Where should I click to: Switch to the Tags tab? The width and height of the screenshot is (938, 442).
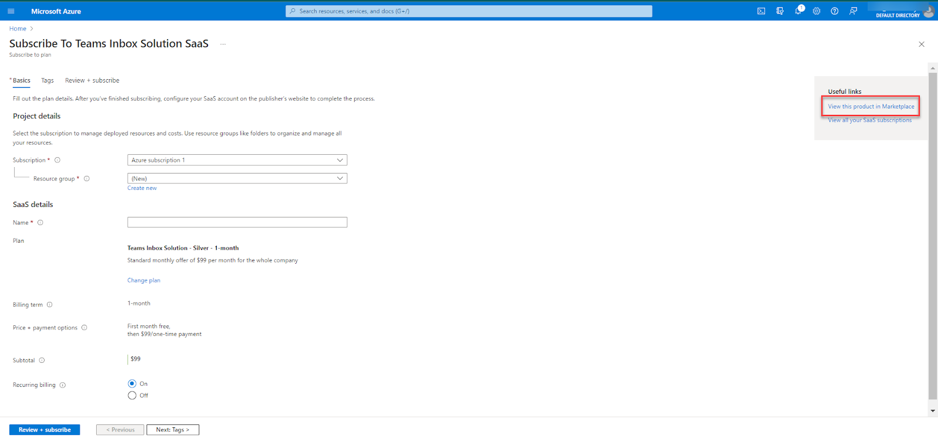coord(47,80)
